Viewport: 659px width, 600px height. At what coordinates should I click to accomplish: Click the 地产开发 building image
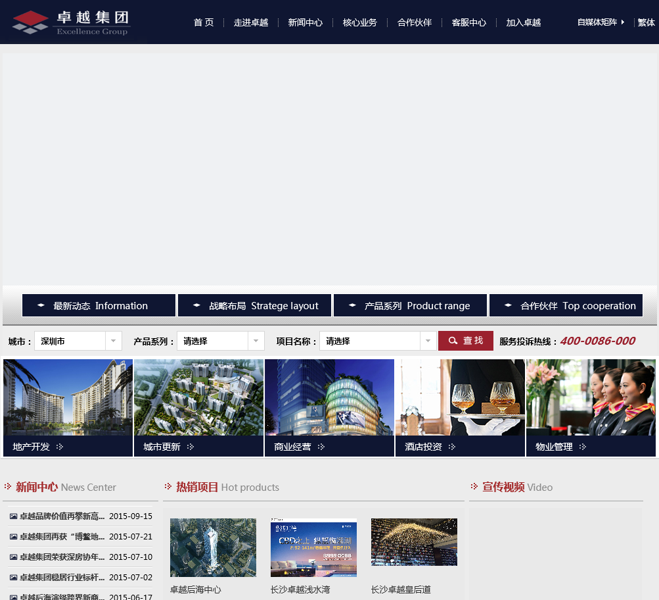[x=68, y=397]
